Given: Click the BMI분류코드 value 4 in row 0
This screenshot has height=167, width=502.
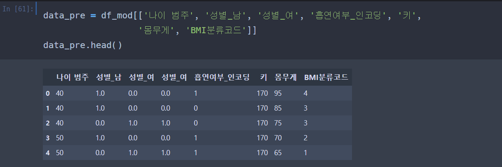Looking at the screenshot, I should tap(306, 93).
